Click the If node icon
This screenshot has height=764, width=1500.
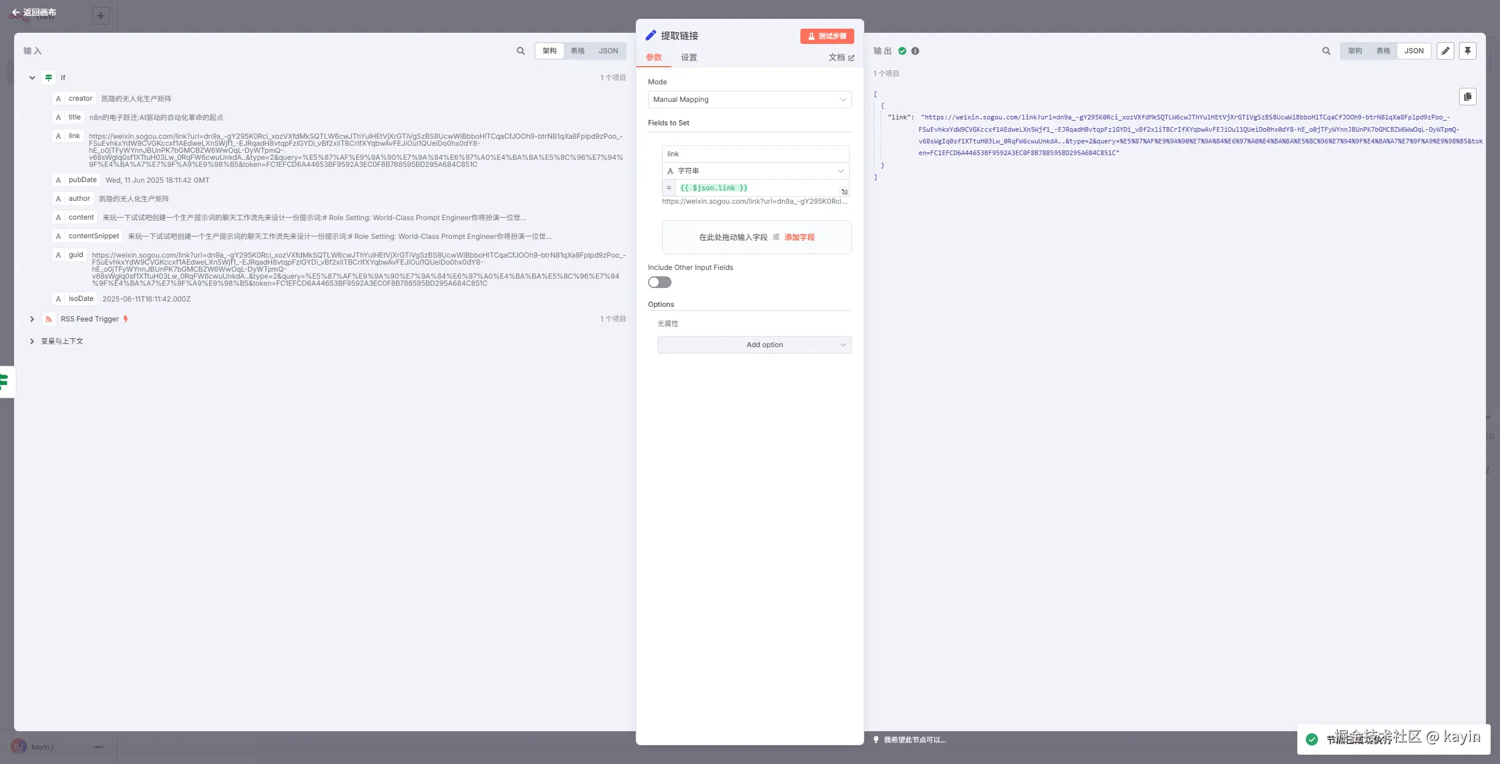49,77
